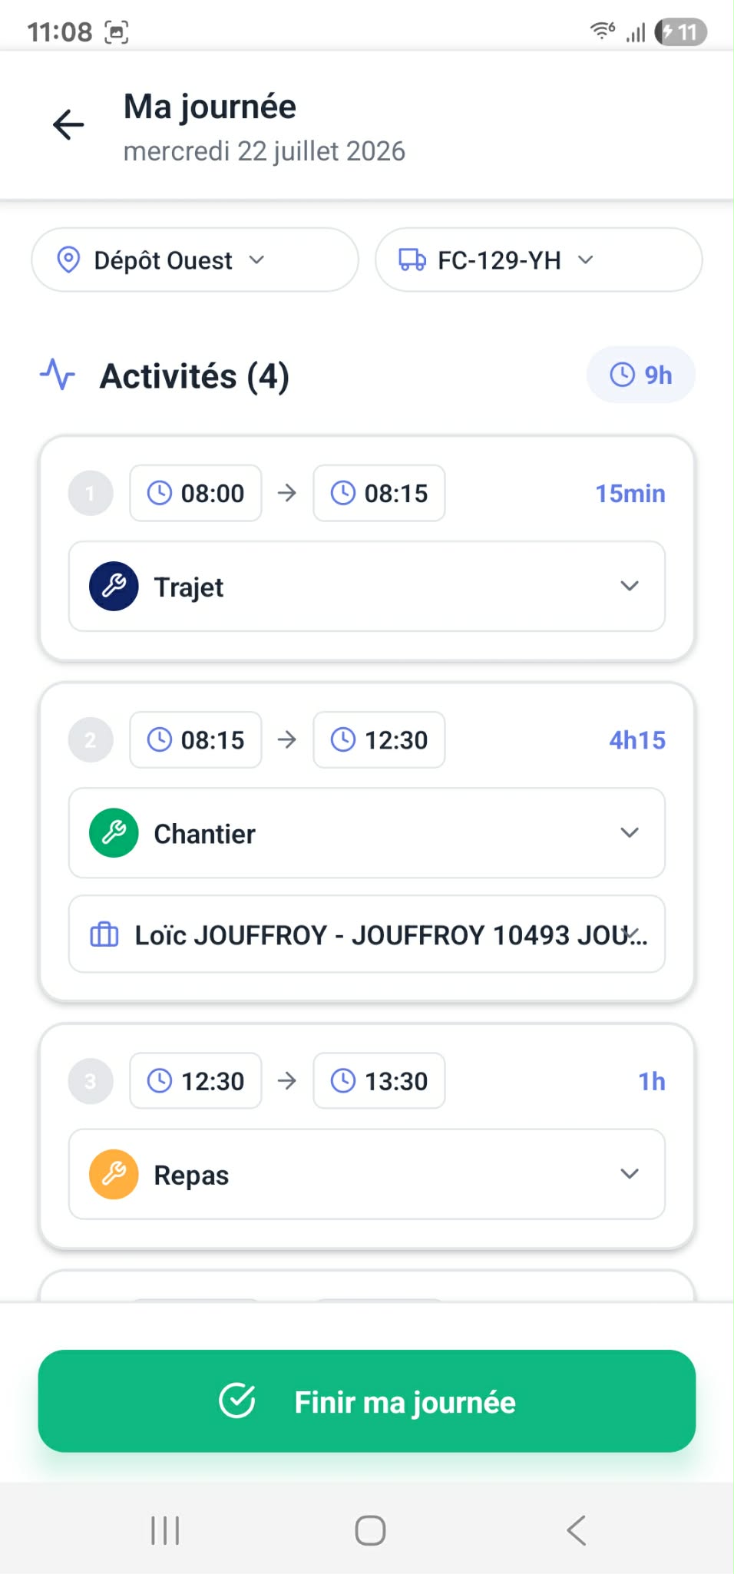This screenshot has width=734, height=1574.
Task: Tap the Android home navigation button
Action: coord(370,1530)
